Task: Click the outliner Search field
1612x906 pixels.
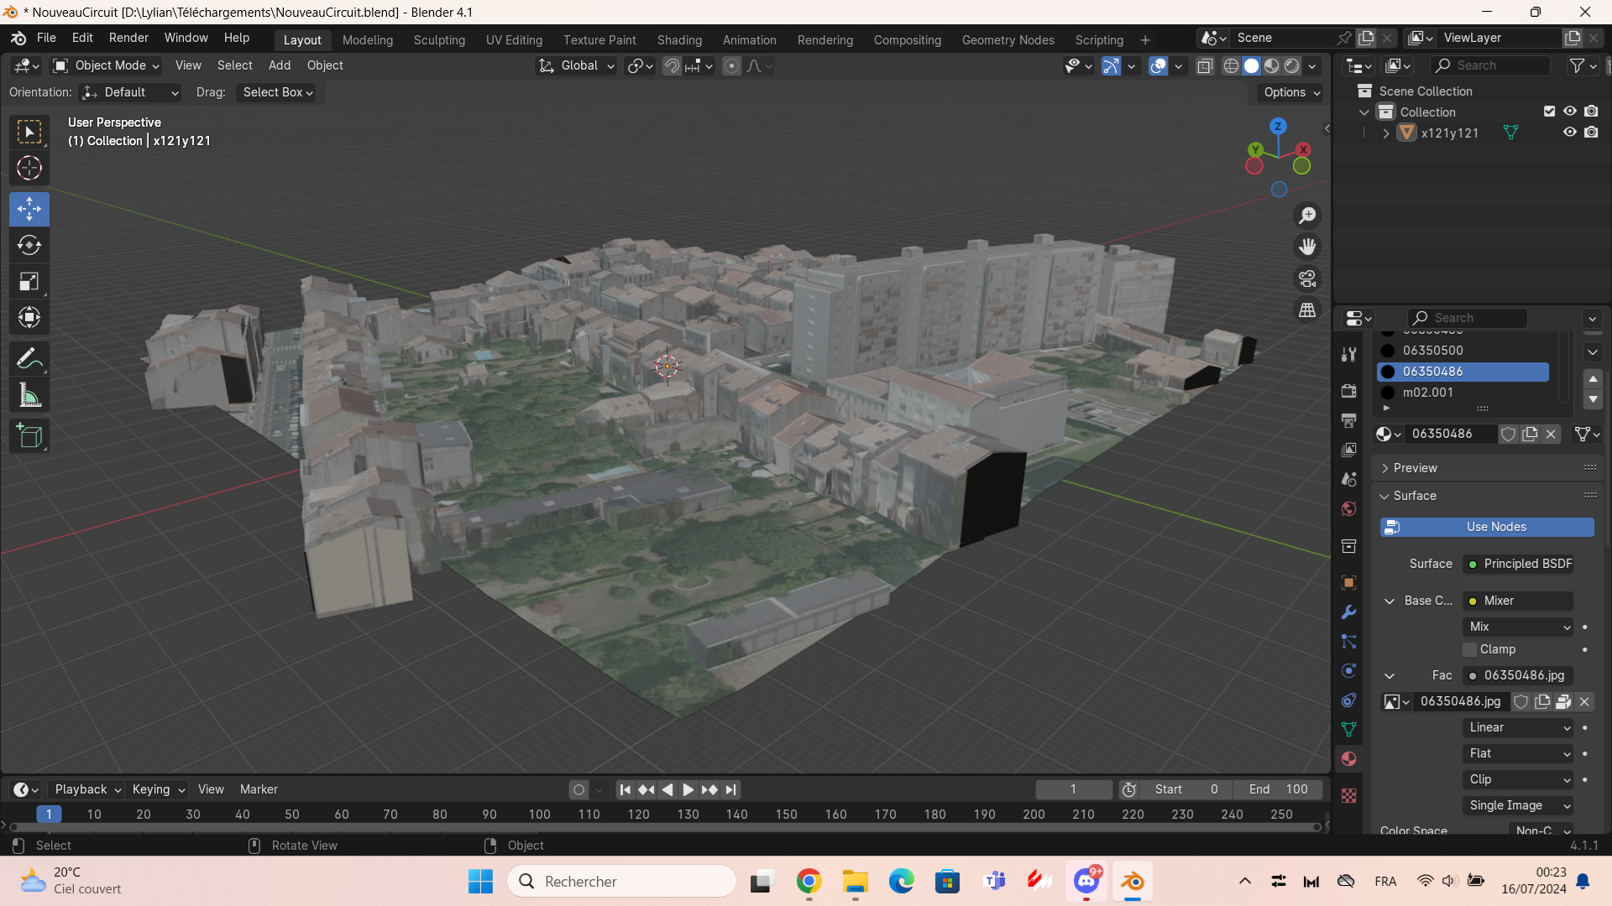Action: [1490, 65]
